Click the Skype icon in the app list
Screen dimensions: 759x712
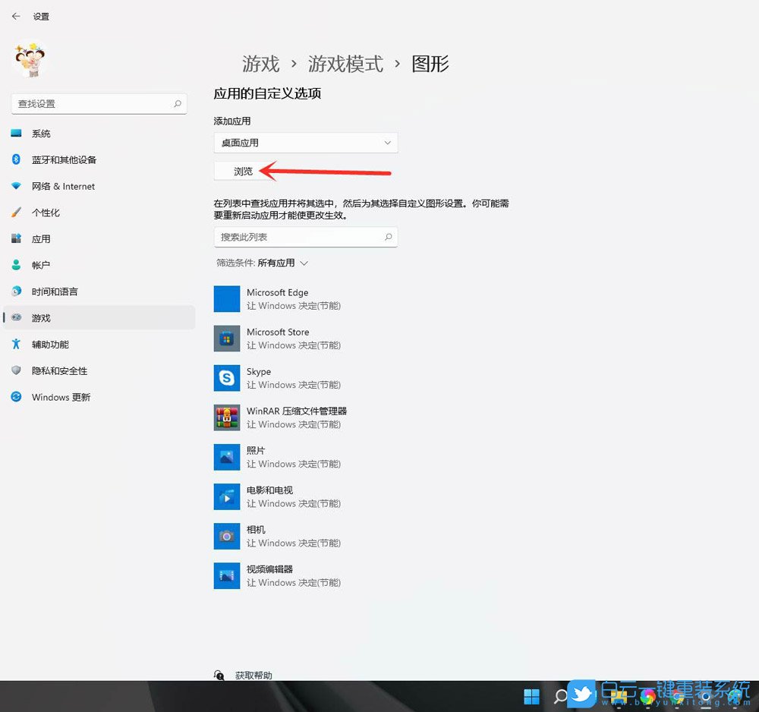[226, 378]
